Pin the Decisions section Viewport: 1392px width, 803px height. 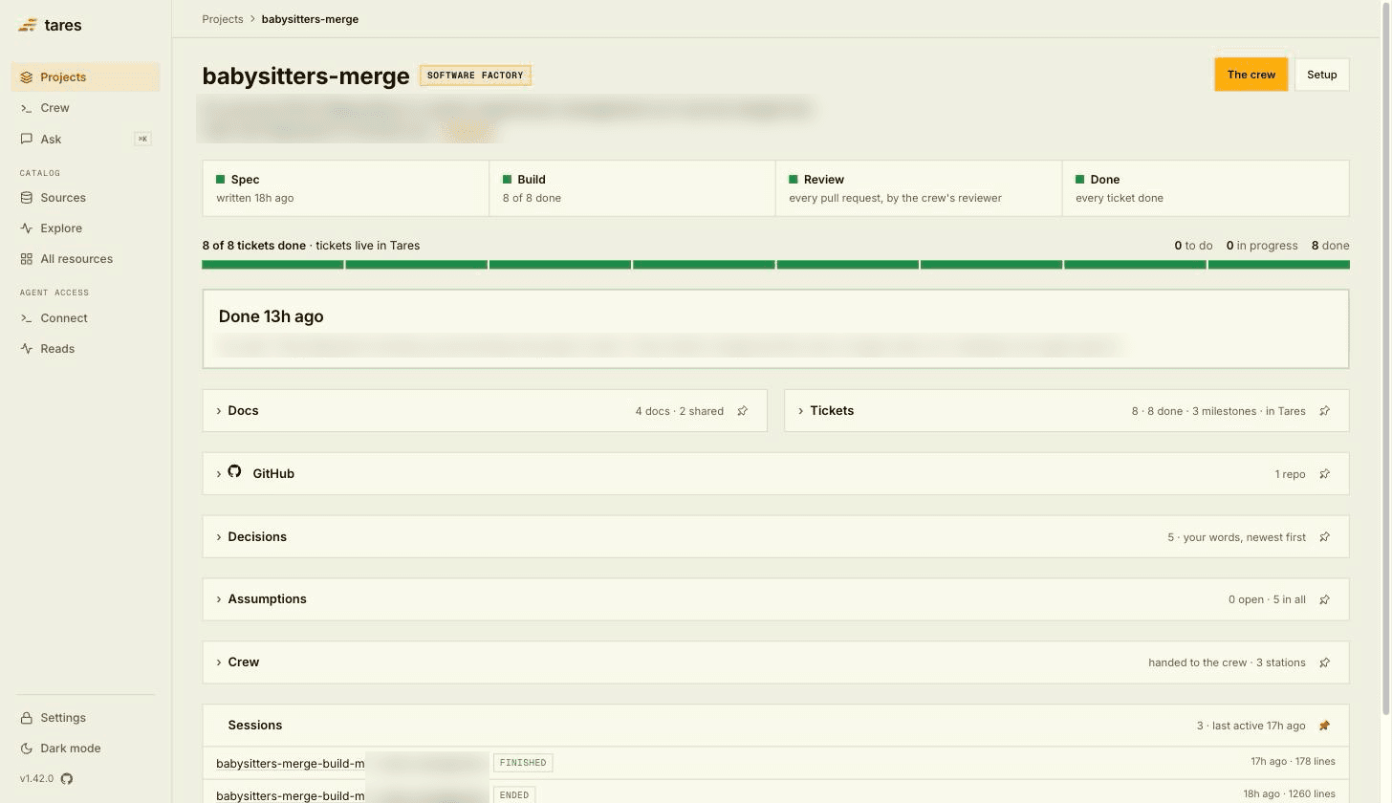[x=1325, y=537]
